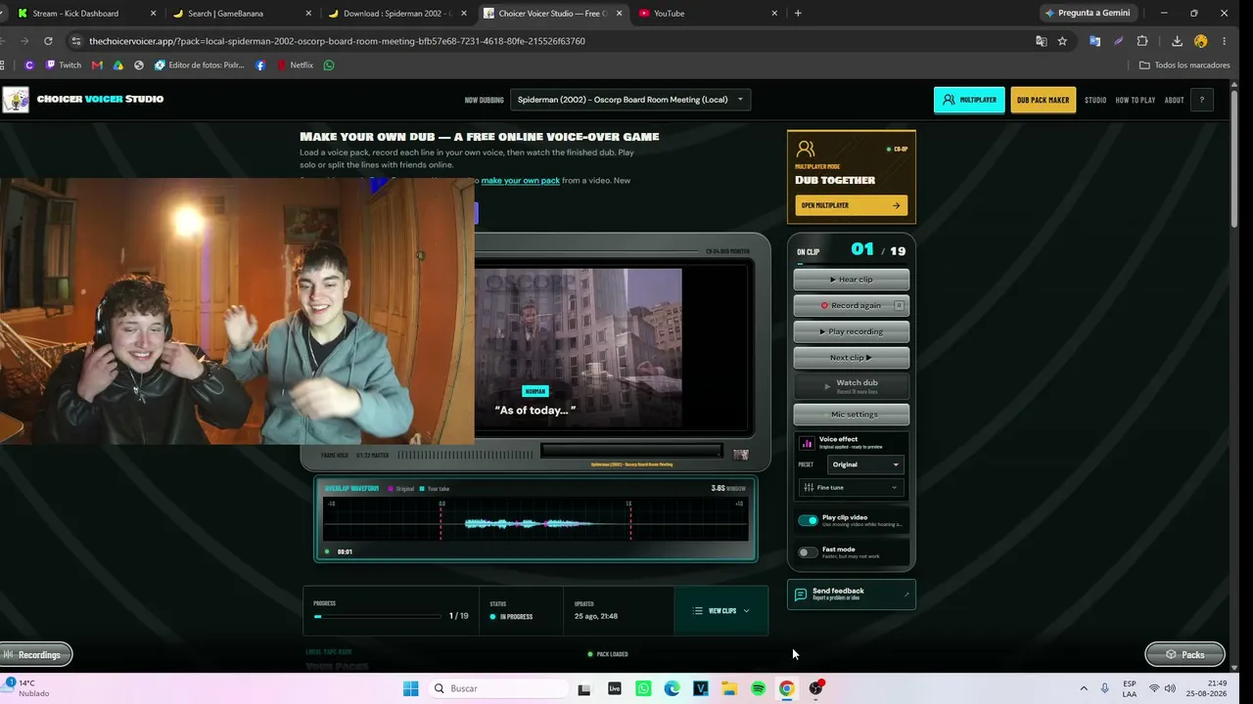1253x704 pixels.
Task: Expand the View Clips list
Action: (x=721, y=611)
